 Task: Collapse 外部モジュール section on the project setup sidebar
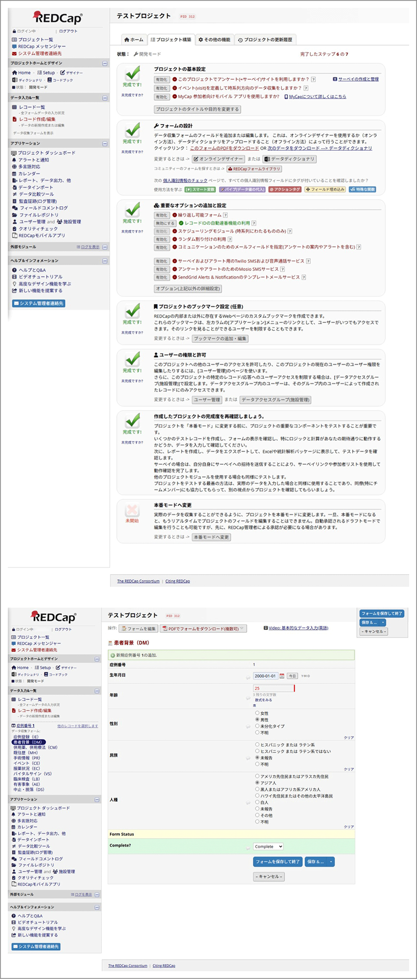pos(105,247)
